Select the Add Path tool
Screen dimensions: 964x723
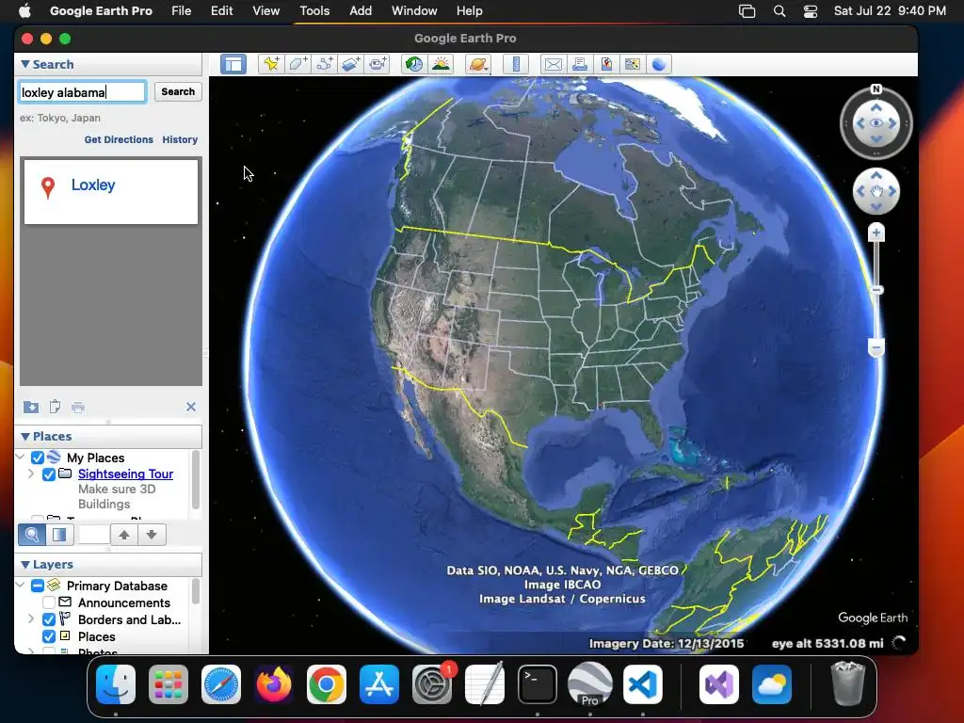pos(325,64)
